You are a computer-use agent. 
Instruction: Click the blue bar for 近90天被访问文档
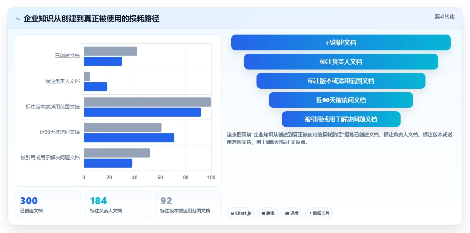point(129,138)
